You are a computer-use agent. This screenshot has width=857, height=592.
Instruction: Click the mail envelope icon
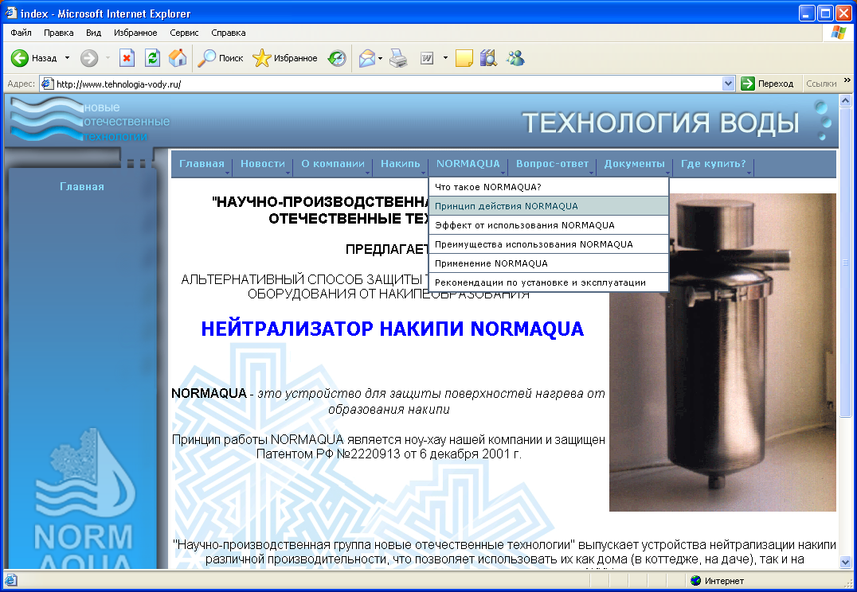click(x=366, y=58)
